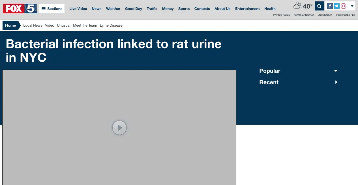Image resolution: width=358 pixels, height=185 pixels.
Task: Open the Entertainment navigation item
Action: coord(247,8)
